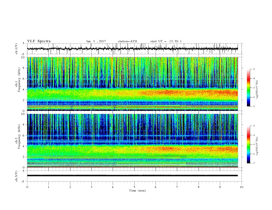The image size is (272, 210).
Task: Click the time axis tick "9"
Action: (220, 187)
